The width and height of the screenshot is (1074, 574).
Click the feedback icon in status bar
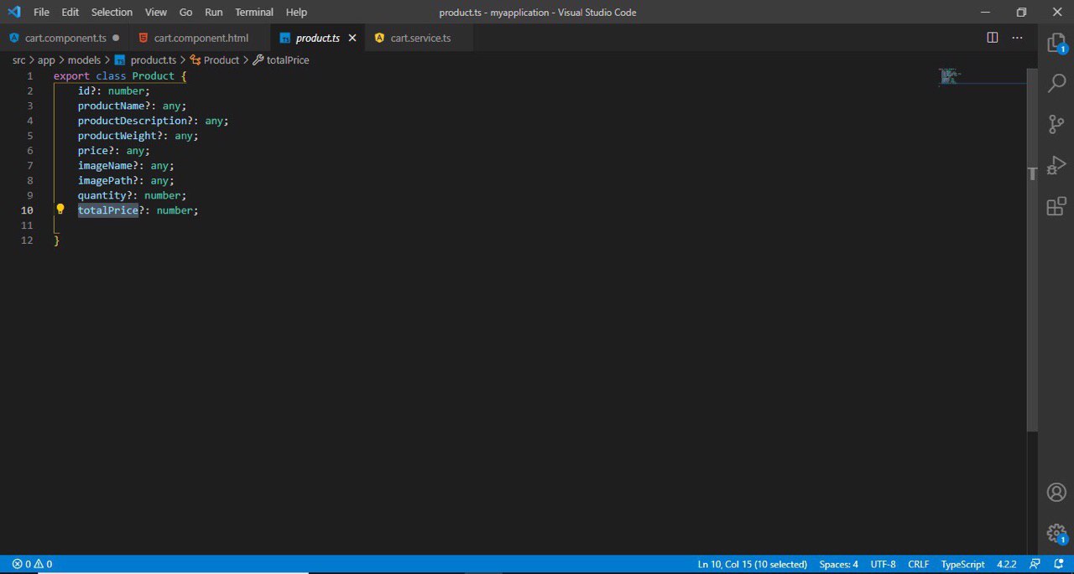click(1035, 564)
